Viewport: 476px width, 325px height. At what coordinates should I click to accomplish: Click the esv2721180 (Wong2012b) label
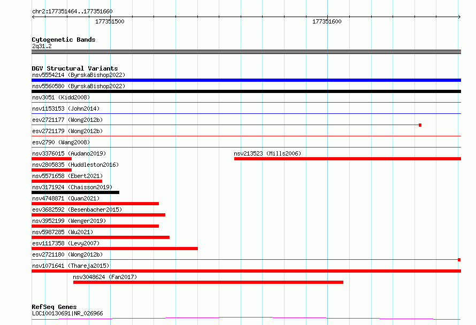[67, 254]
